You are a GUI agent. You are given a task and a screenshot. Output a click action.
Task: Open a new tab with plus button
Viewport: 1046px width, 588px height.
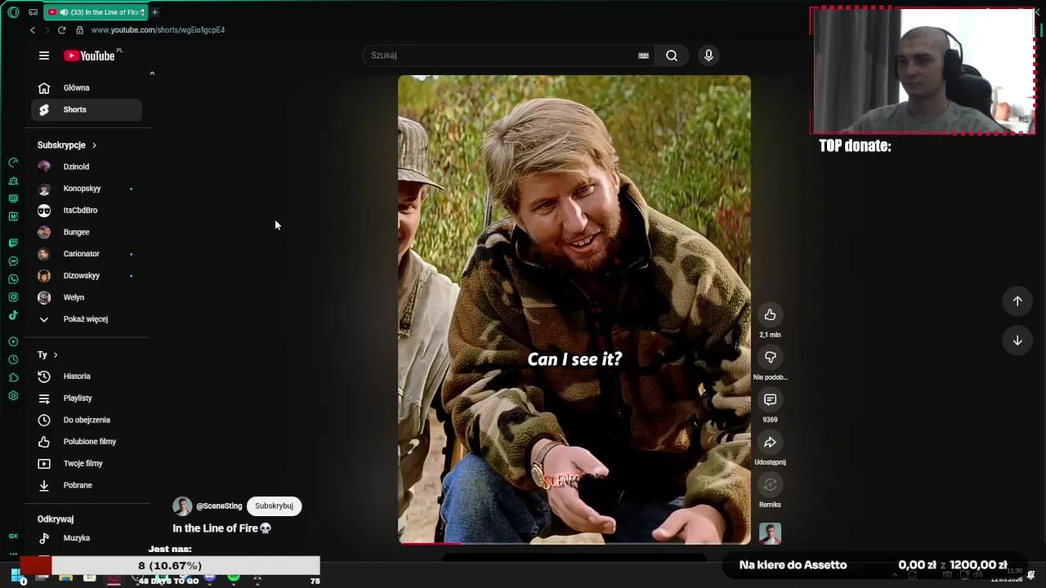click(154, 12)
